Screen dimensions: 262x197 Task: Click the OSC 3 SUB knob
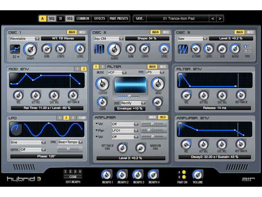click(222, 49)
